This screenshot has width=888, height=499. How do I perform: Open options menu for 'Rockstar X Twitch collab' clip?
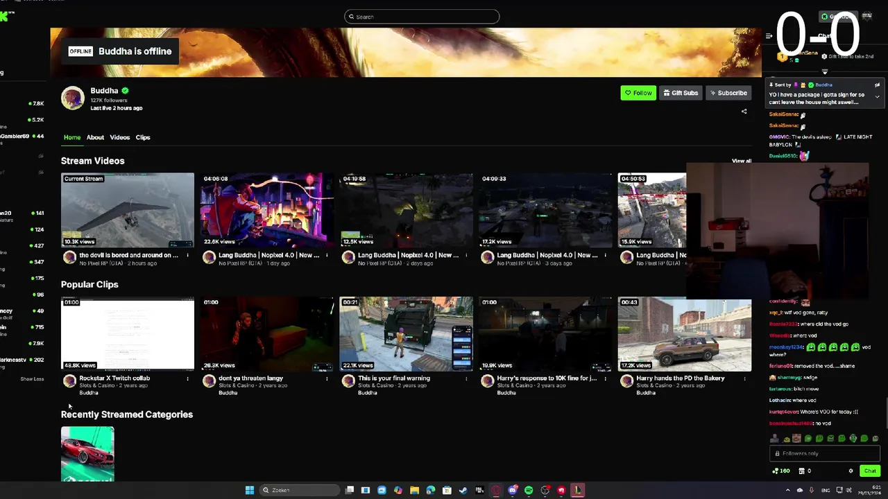(x=187, y=378)
